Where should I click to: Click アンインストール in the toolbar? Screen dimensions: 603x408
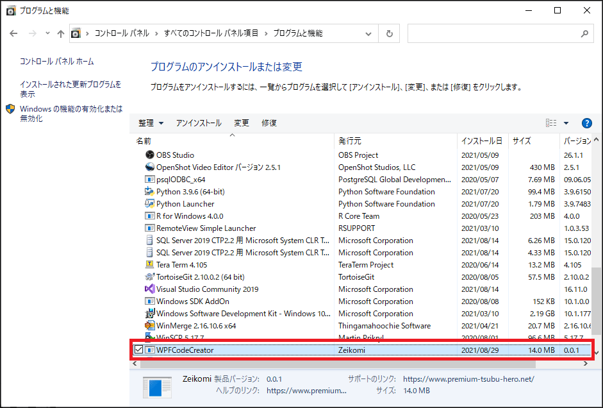(199, 123)
